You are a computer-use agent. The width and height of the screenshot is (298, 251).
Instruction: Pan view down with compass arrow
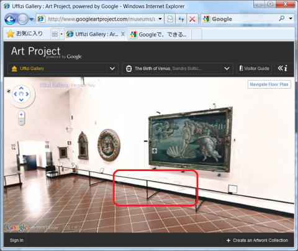pyautogui.click(x=21, y=100)
